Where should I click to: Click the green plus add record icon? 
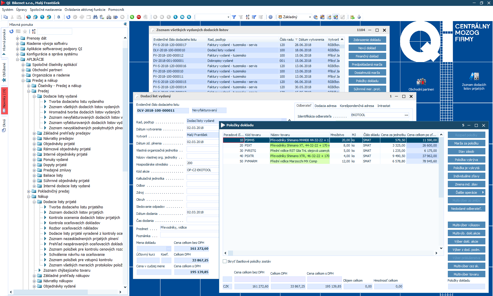[132, 17]
